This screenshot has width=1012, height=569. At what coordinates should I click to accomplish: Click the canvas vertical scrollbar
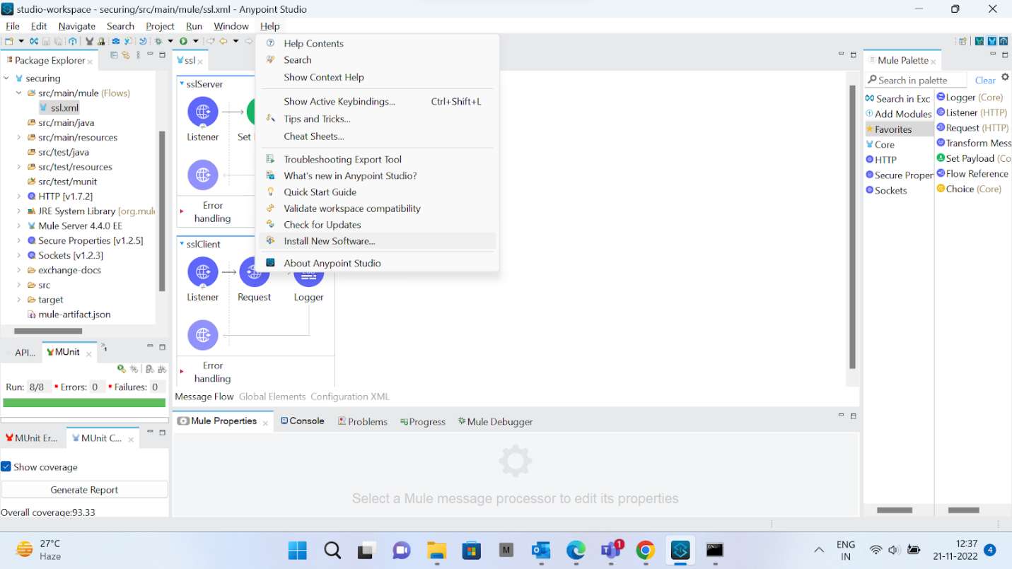[x=852, y=226]
